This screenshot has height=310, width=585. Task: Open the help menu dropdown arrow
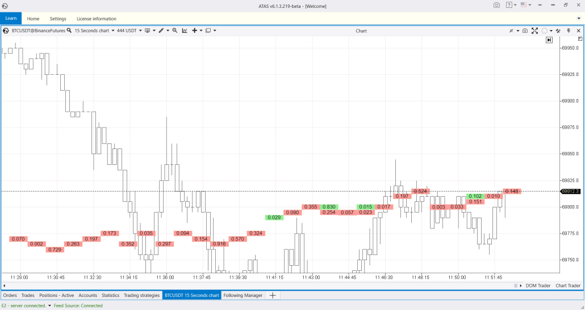click(x=515, y=5)
